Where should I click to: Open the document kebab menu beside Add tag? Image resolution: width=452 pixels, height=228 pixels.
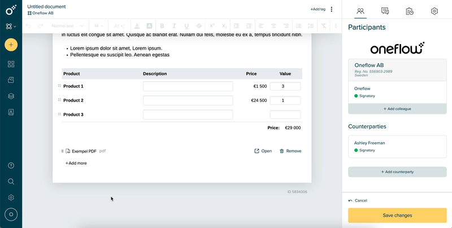click(332, 9)
